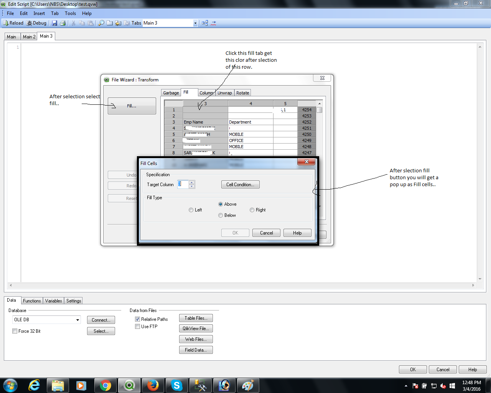
Task: Tick the Use FTP checkbox
Action: click(x=137, y=327)
